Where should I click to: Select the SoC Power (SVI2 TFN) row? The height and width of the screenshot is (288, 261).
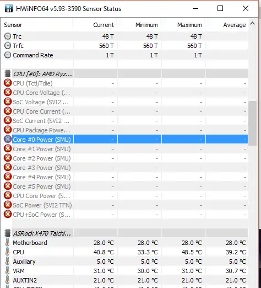126,205
